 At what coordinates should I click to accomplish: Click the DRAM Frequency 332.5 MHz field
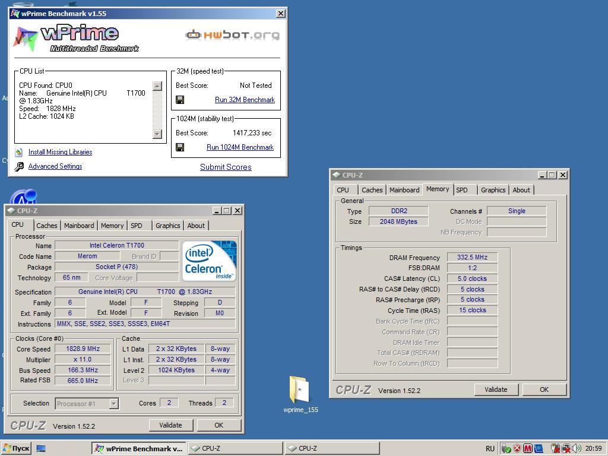[472, 257]
